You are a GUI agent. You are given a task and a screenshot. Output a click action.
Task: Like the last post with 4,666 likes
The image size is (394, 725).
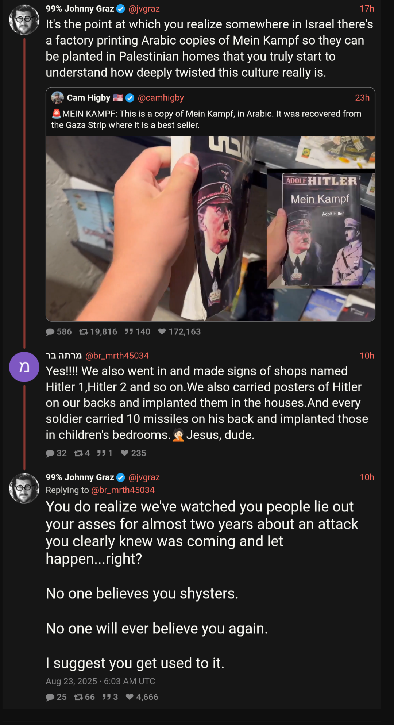pyautogui.click(x=130, y=697)
